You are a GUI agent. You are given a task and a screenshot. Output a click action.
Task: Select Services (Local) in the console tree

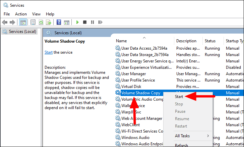coord(19,32)
